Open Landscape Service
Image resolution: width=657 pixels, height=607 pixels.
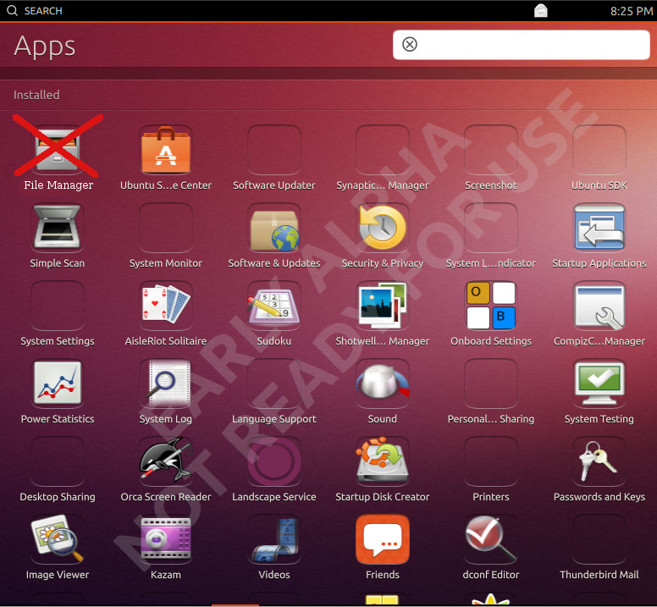click(x=274, y=461)
